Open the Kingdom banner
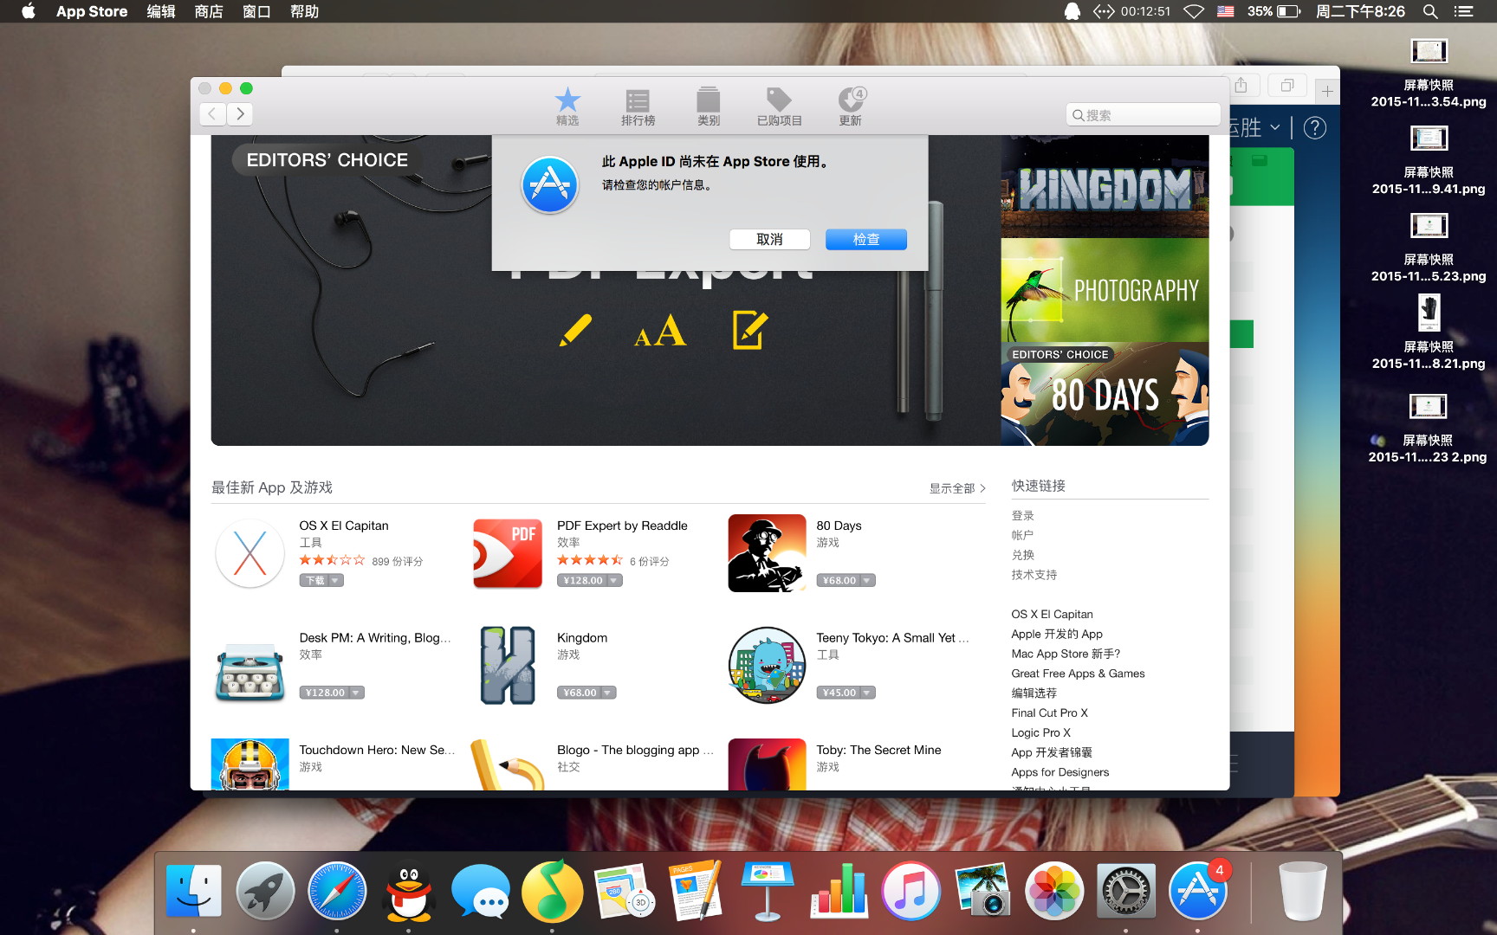Image resolution: width=1497 pixels, height=935 pixels. click(x=1105, y=186)
